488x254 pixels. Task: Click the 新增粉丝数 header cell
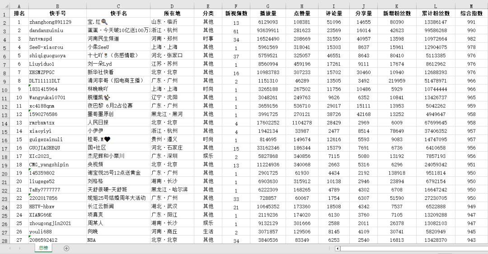(397, 14)
